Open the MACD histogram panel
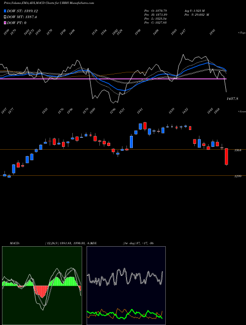Image resolution: width=246 pixels, height=325 pixels. [x=42, y=286]
